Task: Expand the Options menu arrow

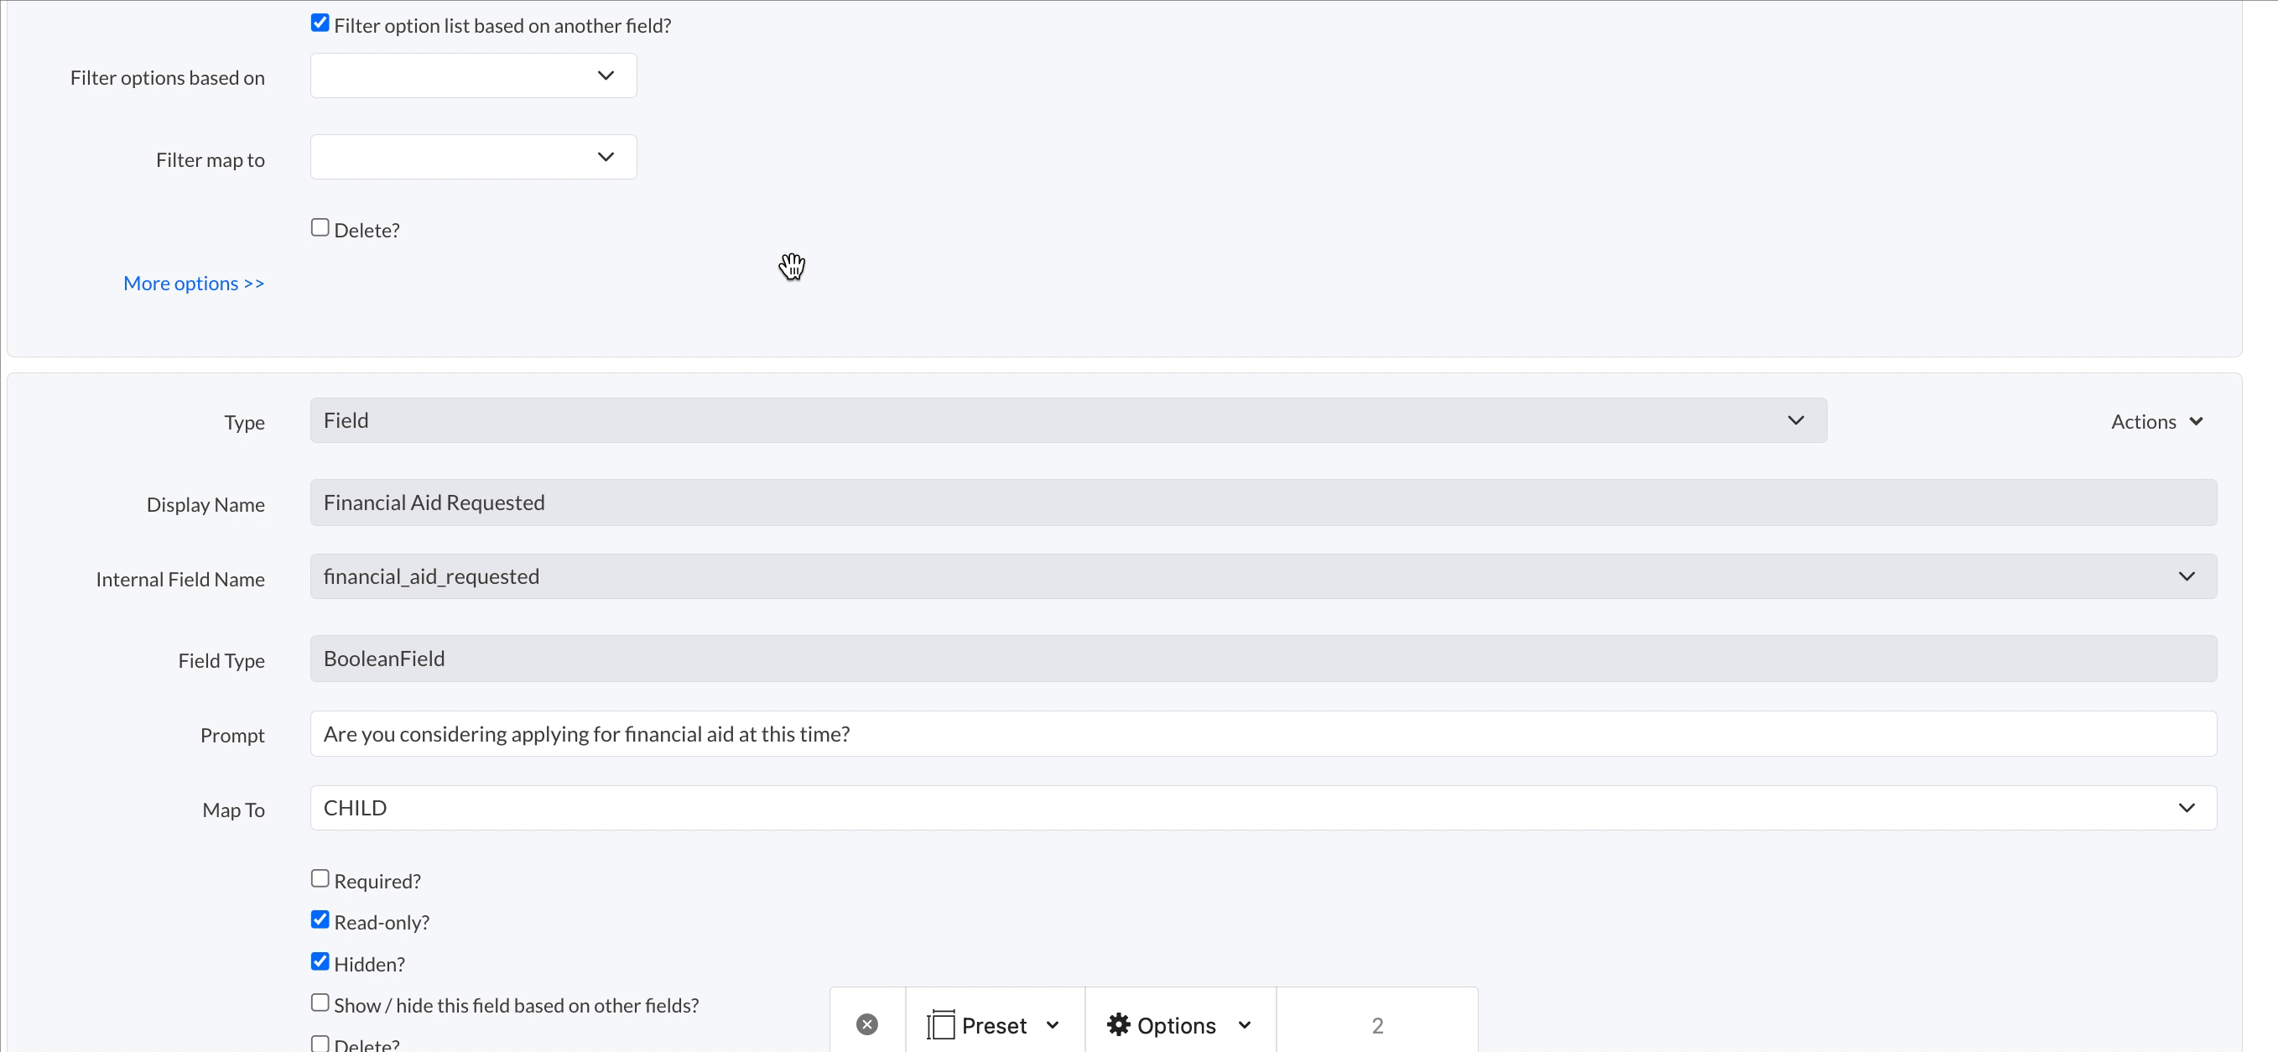Action: (x=1244, y=1024)
